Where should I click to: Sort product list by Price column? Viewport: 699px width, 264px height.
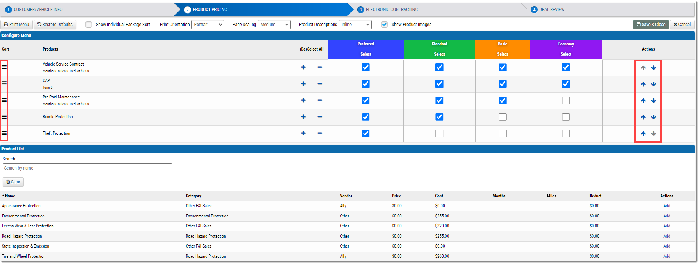pyautogui.click(x=396, y=196)
